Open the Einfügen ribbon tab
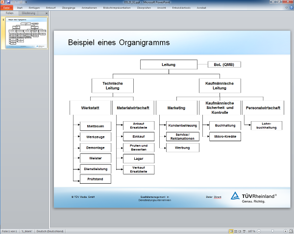 click(34, 8)
